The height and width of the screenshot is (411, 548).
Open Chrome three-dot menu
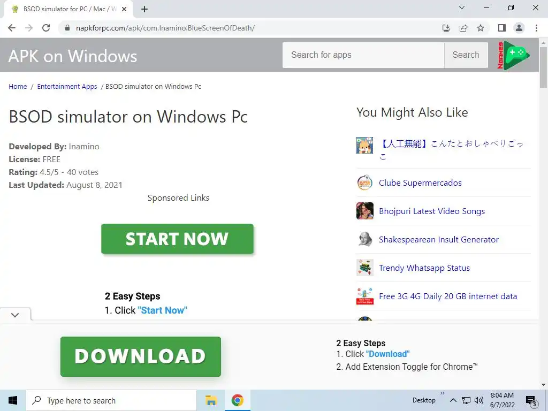536,28
